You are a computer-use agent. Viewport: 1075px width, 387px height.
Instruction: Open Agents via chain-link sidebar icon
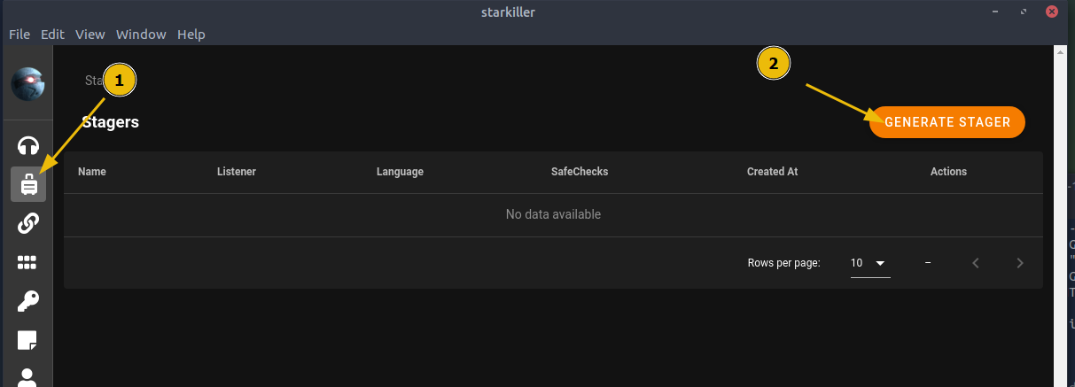click(x=28, y=223)
